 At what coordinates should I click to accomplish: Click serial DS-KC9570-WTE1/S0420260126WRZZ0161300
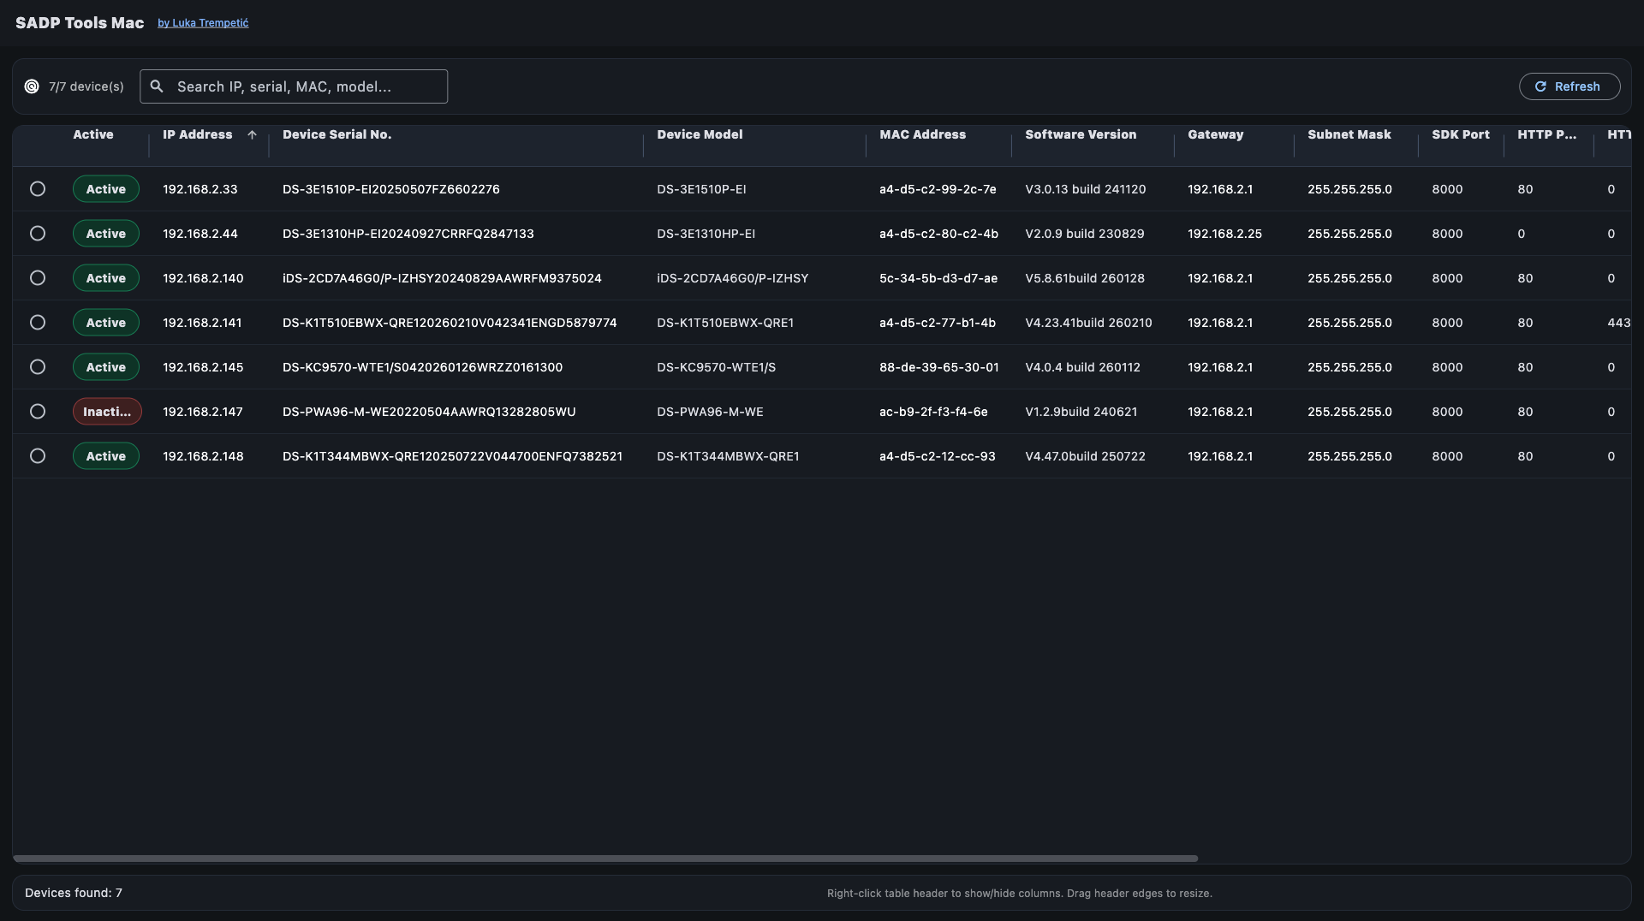pyautogui.click(x=423, y=367)
